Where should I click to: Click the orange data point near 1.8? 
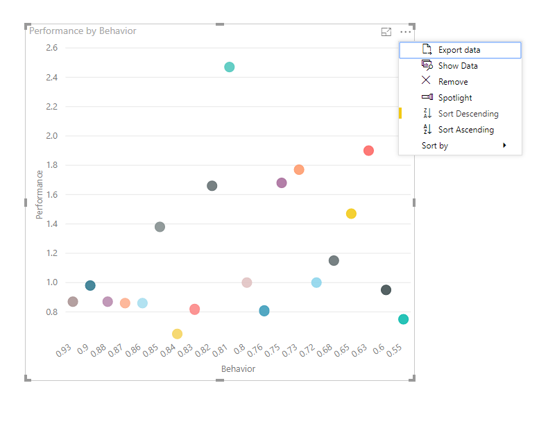(299, 170)
